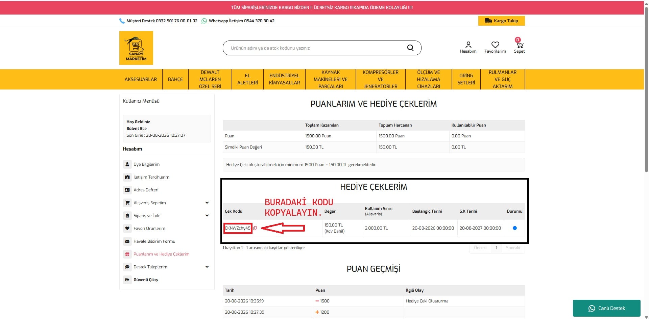Open Puanlarım ve Hediye Çeklerim link
The image size is (649, 319).
pos(161,254)
